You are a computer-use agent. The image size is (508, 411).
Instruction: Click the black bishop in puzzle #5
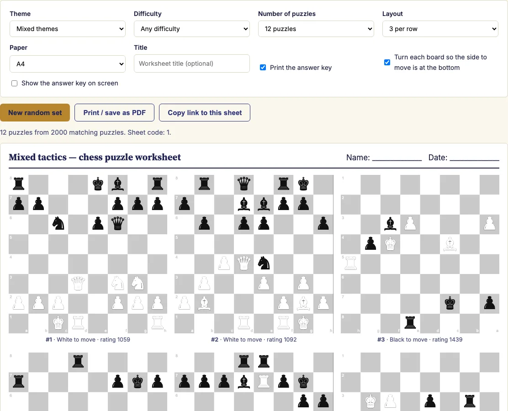point(244,381)
